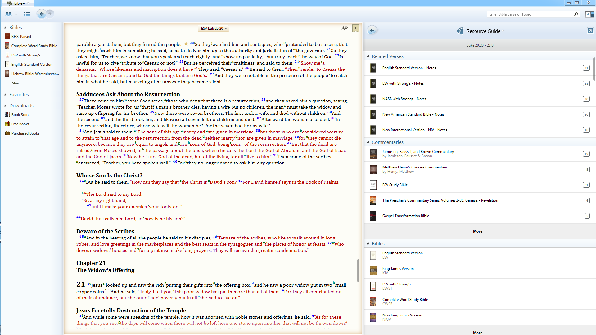596x335 pixels.
Task: Open ESV with Strong's - Notes thumbnail
Action: [x=373, y=83]
